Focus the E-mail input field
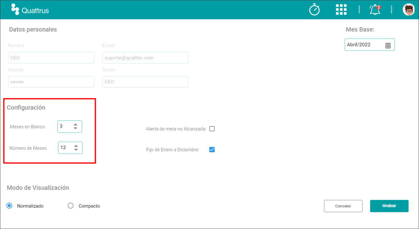This screenshot has height=229, width=419. (x=145, y=58)
